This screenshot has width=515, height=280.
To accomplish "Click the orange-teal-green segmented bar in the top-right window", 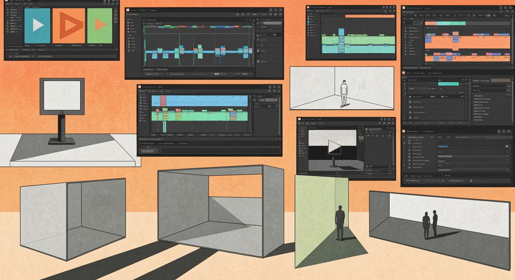I will (x=445, y=23).
